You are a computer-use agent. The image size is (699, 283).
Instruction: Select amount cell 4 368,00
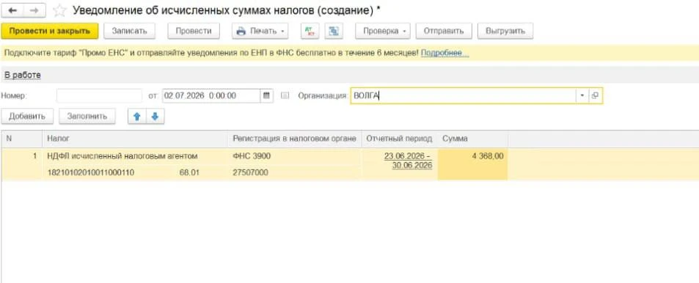pos(472,164)
